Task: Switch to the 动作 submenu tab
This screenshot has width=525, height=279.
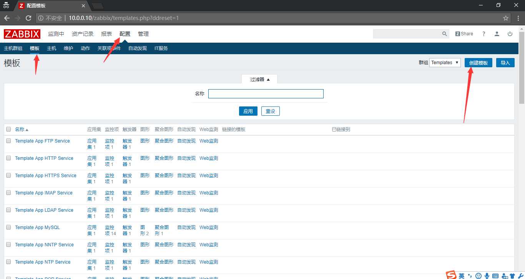Action: coord(85,48)
